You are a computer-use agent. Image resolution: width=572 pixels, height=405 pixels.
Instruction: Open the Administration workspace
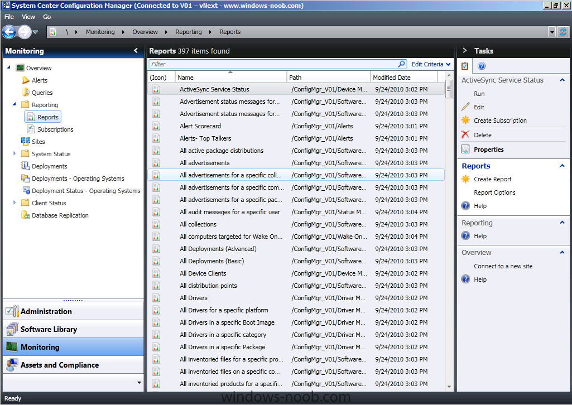click(x=73, y=311)
